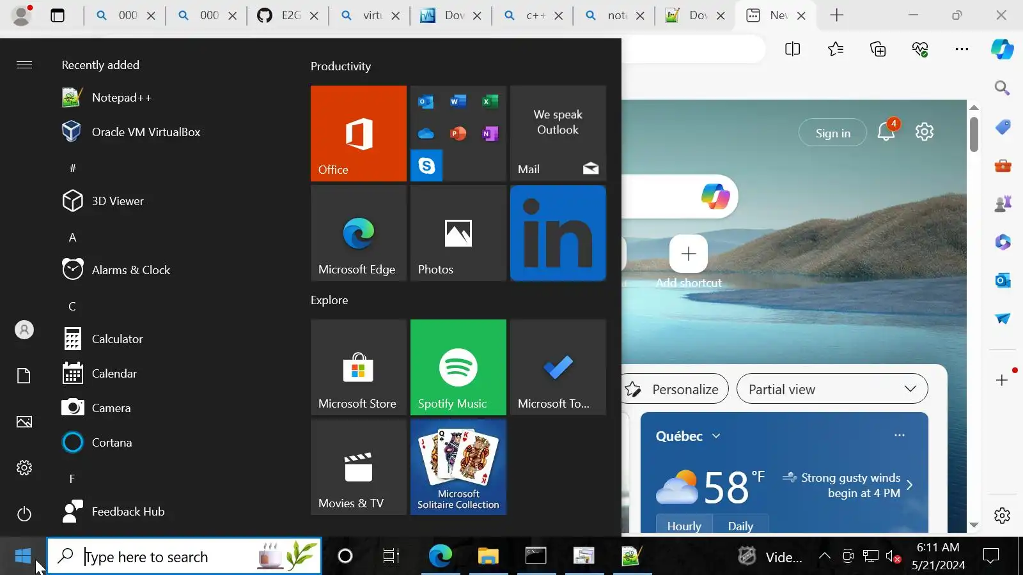Switch weather card to Hourly tab
1023x575 pixels.
coord(684,525)
